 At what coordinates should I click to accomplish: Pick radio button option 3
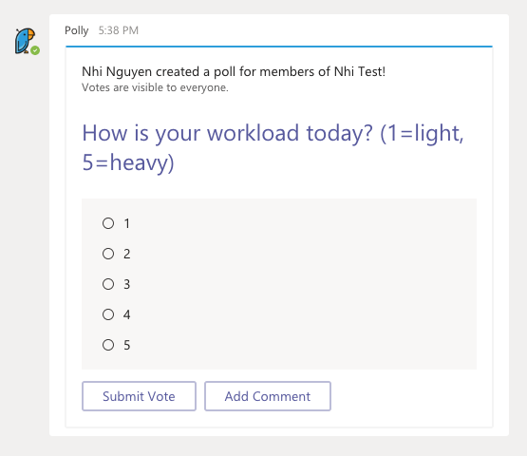[x=108, y=284]
